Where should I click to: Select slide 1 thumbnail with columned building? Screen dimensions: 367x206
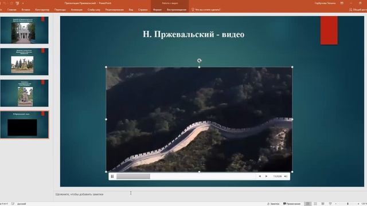(x=24, y=30)
